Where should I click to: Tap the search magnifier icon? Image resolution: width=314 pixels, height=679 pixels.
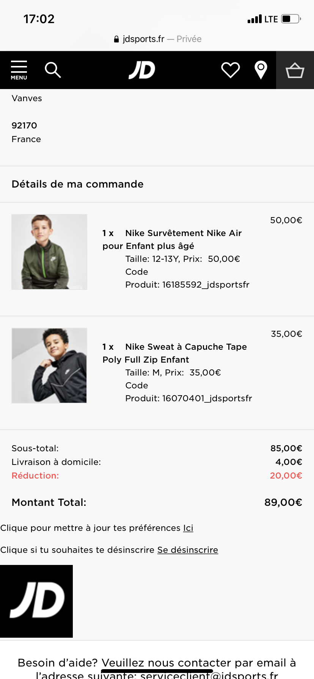pos(53,70)
